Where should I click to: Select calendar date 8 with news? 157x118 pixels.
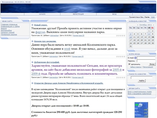tap(149, 34)
